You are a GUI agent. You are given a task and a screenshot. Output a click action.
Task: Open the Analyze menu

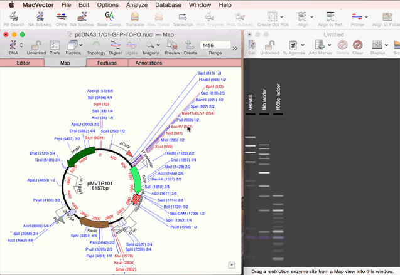pos(137,5)
